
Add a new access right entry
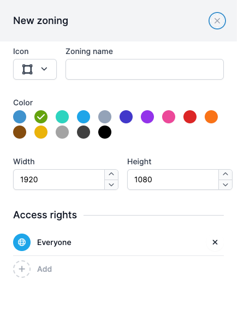[x=32, y=269]
